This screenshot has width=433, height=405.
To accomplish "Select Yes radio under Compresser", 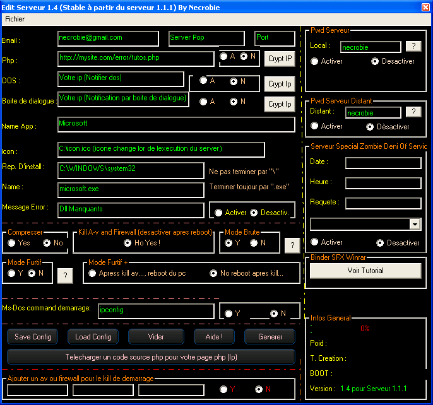I will 12,243.
